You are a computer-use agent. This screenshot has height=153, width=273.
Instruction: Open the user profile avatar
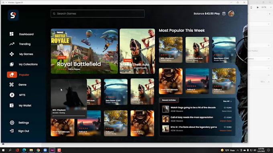point(231,14)
